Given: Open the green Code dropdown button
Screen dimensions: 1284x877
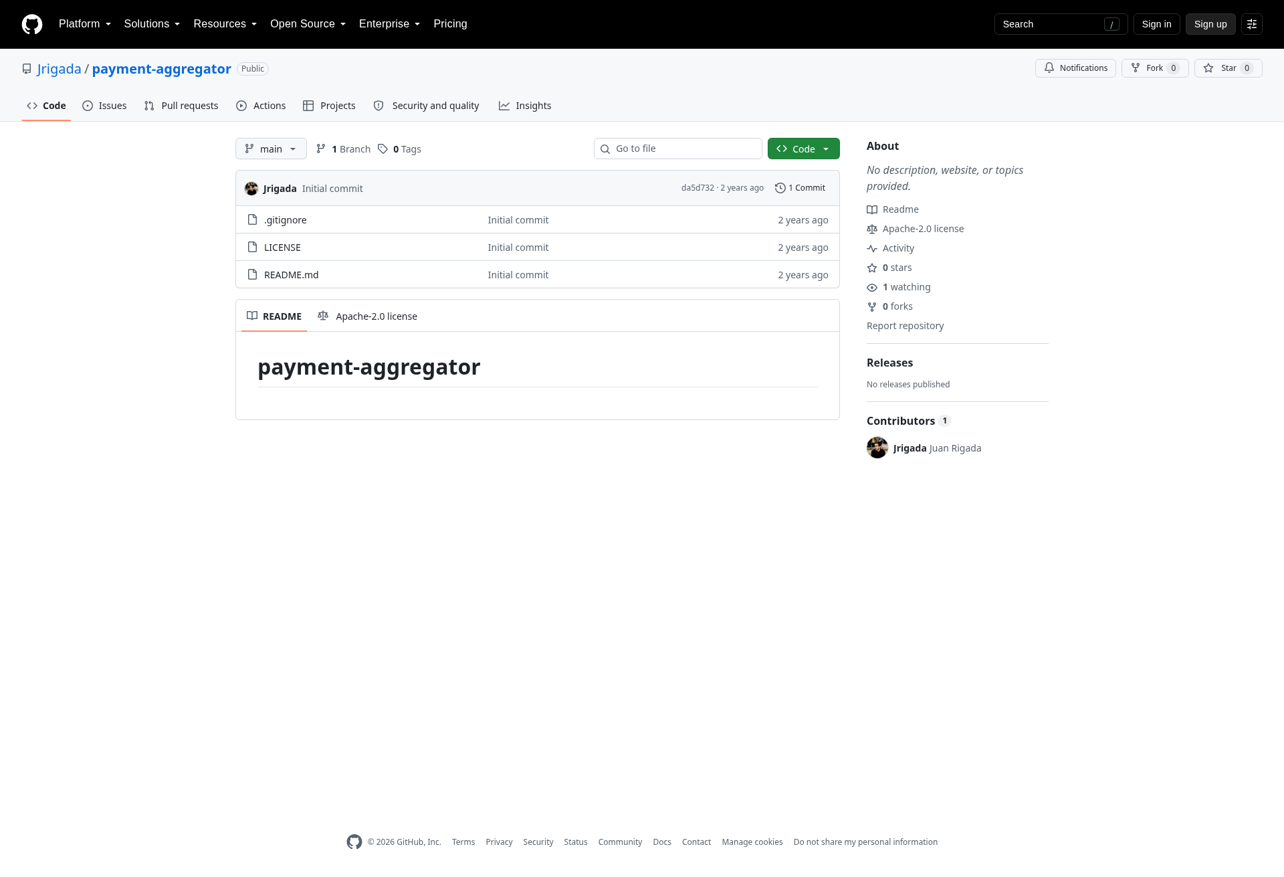Looking at the screenshot, I should 803,149.
